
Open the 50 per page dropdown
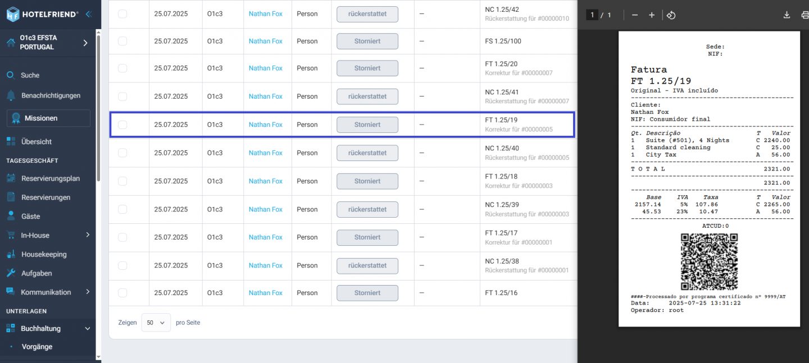156,323
